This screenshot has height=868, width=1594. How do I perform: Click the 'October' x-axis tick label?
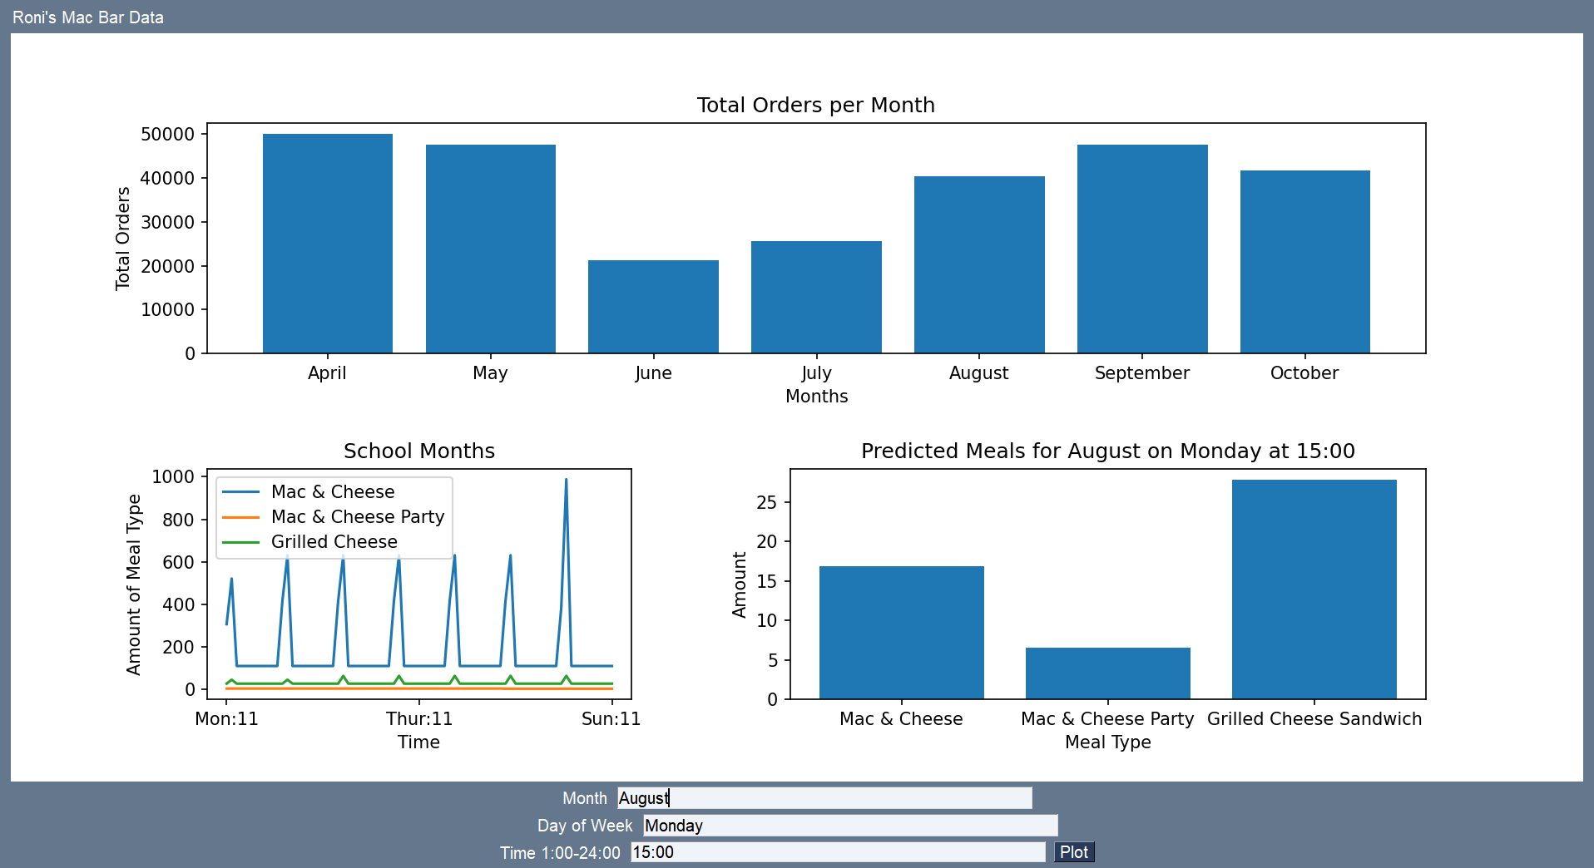tap(1304, 373)
